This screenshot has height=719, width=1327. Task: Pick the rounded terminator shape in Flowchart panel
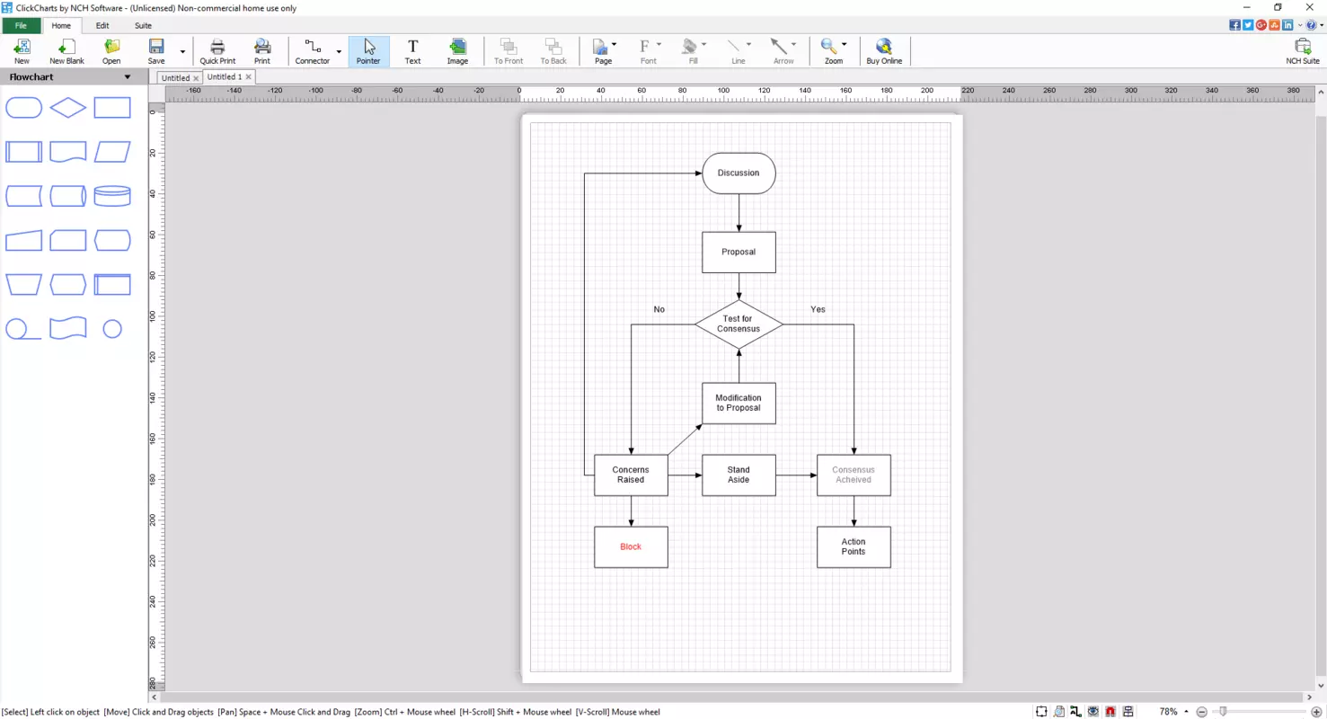(24, 108)
